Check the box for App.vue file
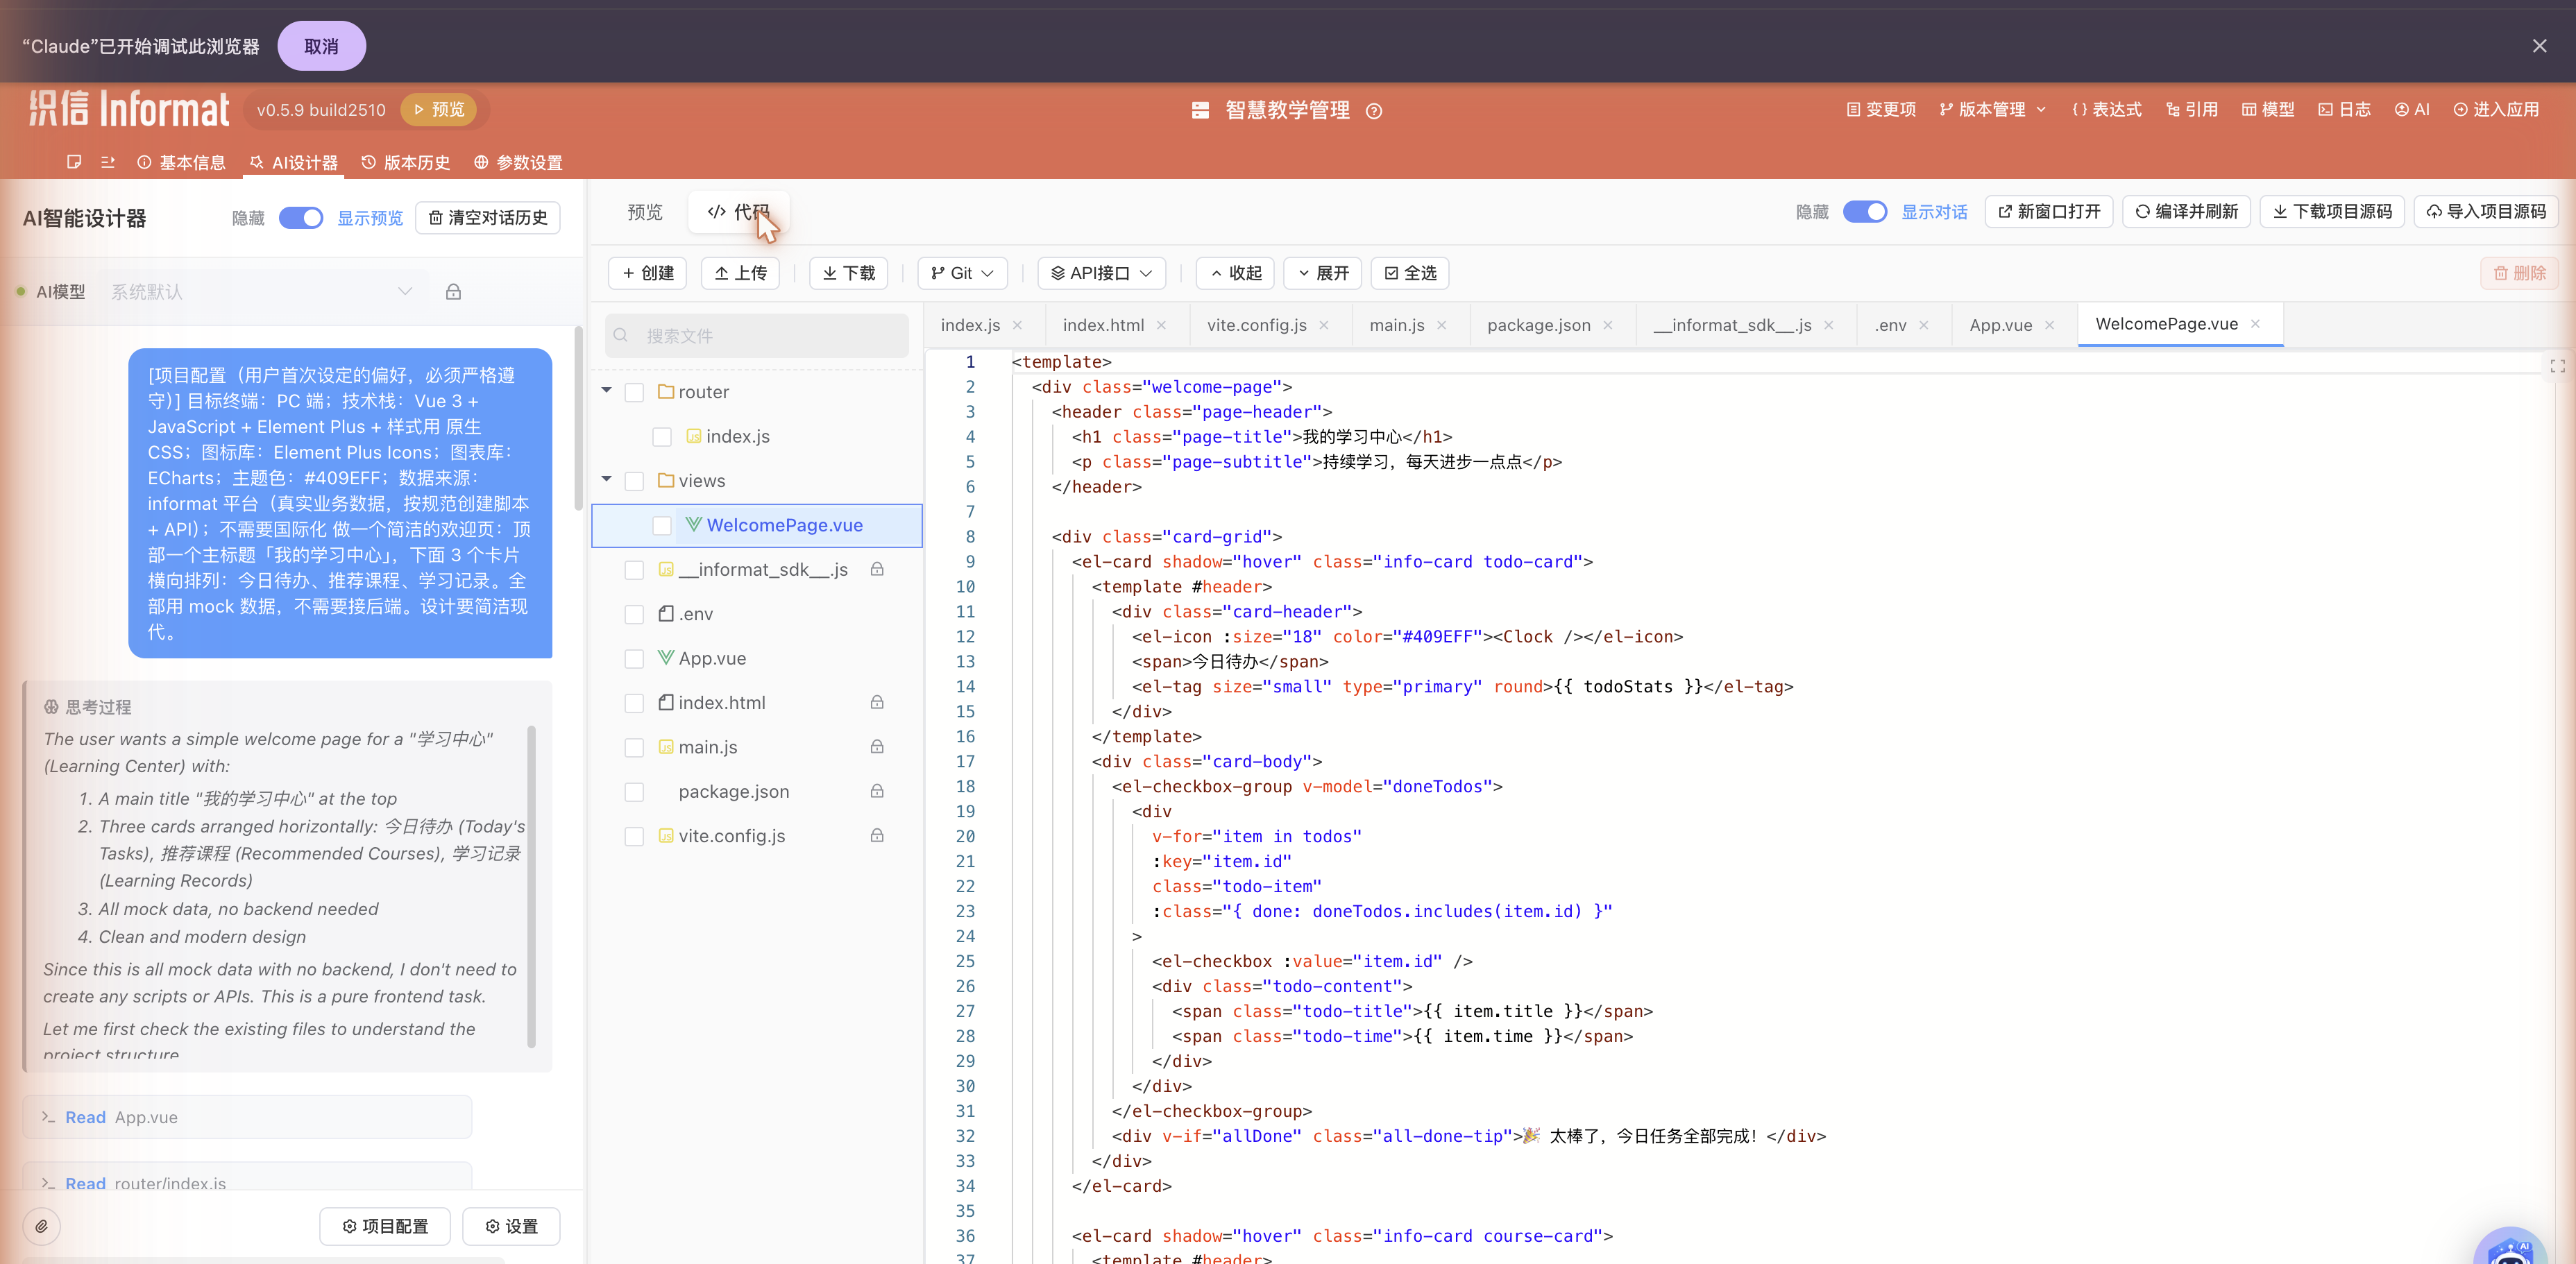Image resolution: width=2576 pixels, height=1264 pixels. point(634,659)
